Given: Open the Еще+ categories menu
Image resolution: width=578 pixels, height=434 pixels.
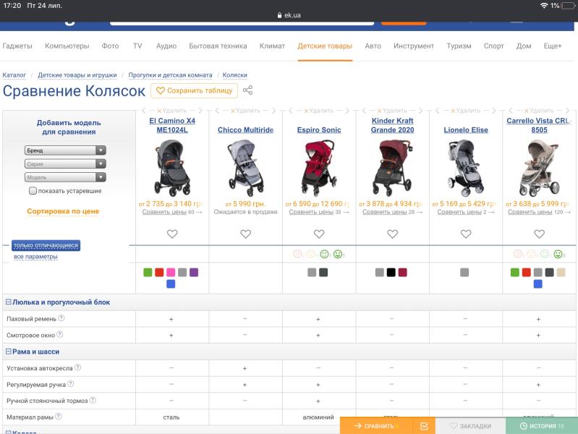Looking at the screenshot, I should pos(552,46).
